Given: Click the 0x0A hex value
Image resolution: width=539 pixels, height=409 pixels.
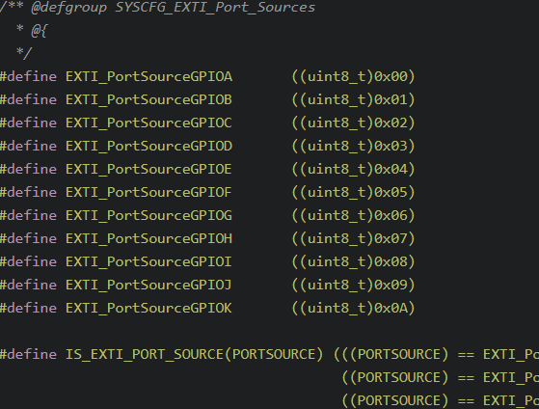Looking at the screenshot, I should coord(391,309).
